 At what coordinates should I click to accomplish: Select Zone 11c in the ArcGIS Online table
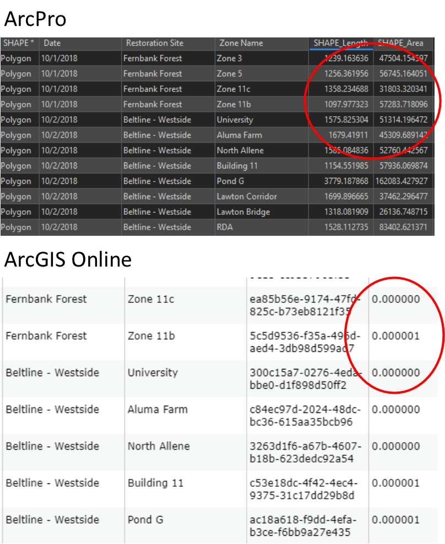pyautogui.click(x=151, y=299)
